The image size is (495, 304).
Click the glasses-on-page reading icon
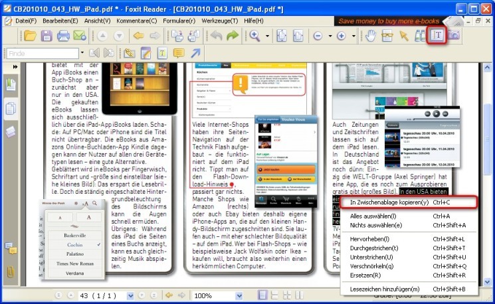[387, 36]
